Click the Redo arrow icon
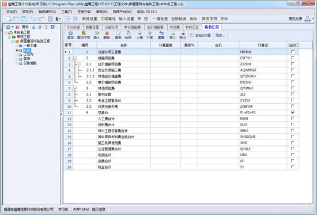The width and height of the screenshot is (317, 215). point(41,19)
